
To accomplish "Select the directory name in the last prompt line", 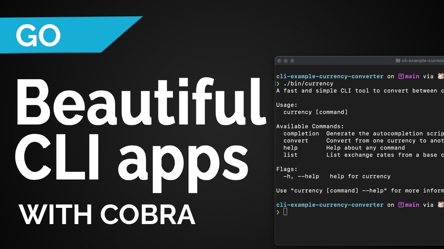I will coord(330,205).
